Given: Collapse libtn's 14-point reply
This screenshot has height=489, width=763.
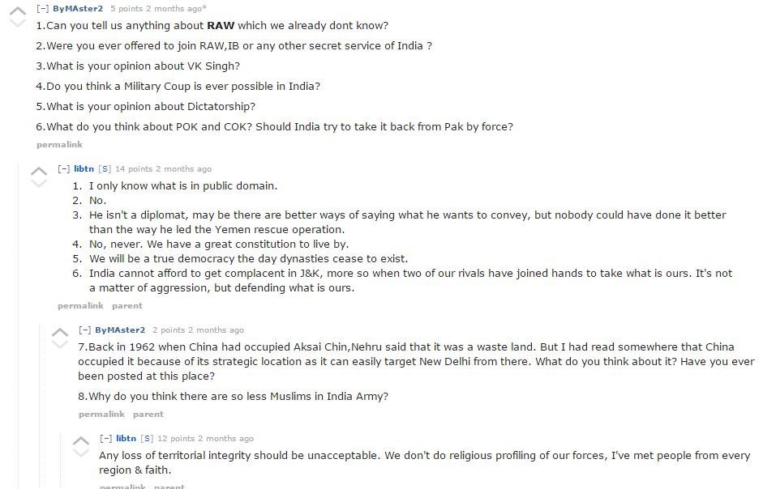Looking at the screenshot, I should 64,168.
